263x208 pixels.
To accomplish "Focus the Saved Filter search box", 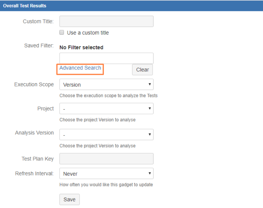I will [x=106, y=58].
